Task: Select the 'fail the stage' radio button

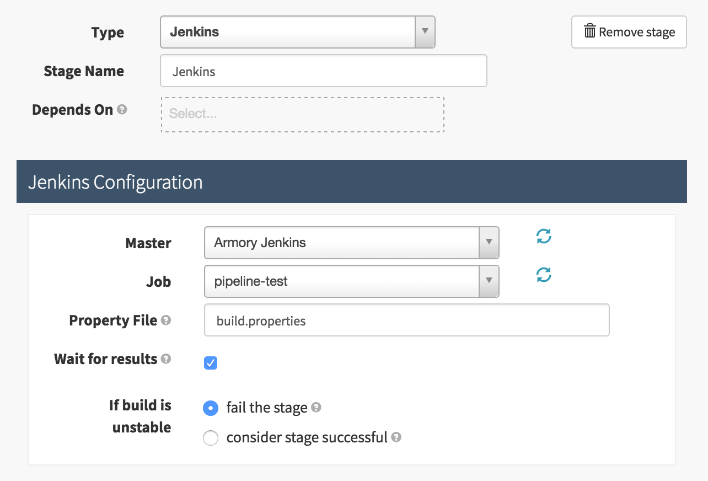Action: (x=211, y=408)
